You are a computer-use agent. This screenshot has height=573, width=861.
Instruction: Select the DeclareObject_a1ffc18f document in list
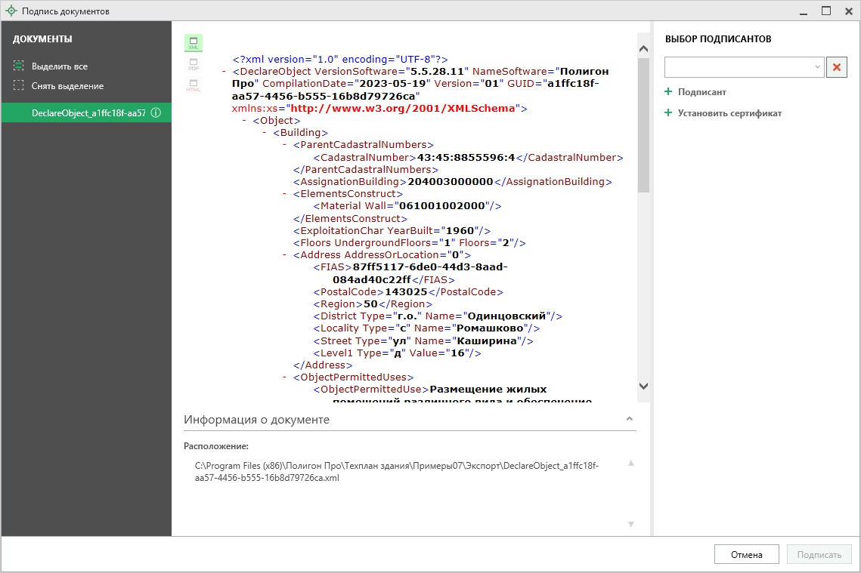[x=87, y=113]
